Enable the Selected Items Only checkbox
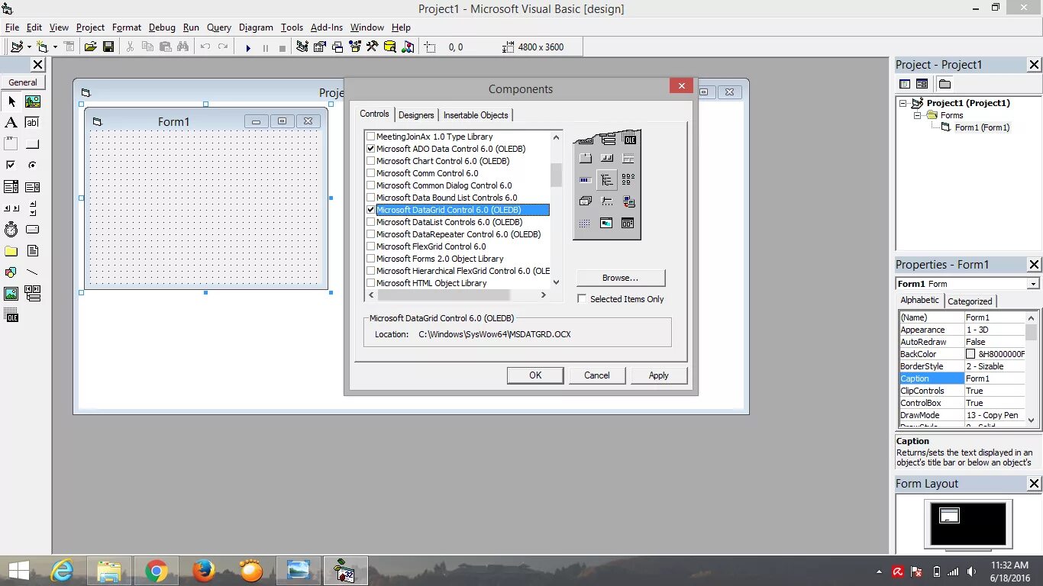This screenshot has width=1043, height=586. (582, 299)
